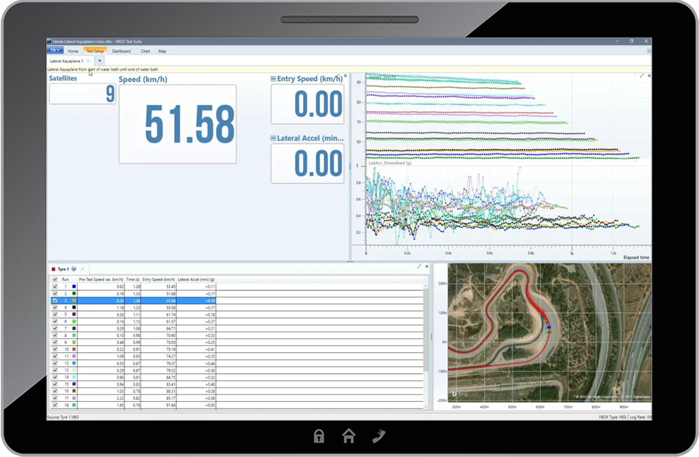Image resolution: width=699 pixels, height=457 pixels.
Task: Open the Map ribbon tab
Action: [162, 51]
